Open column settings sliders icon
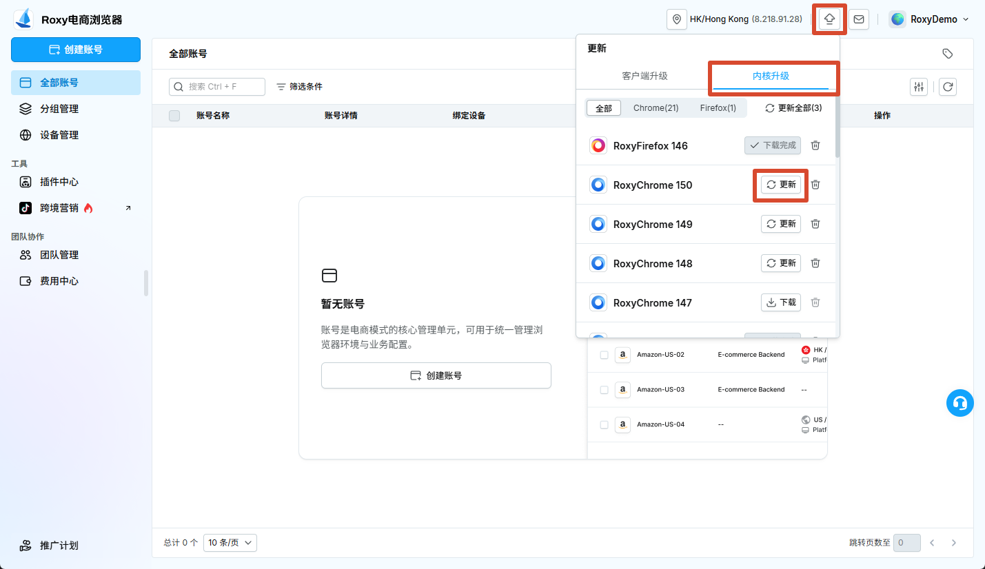 click(919, 87)
